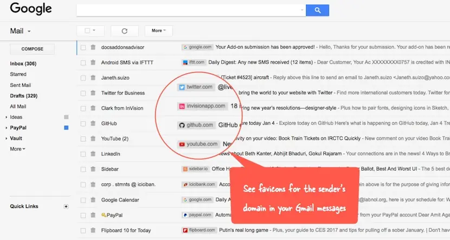
Task: Click trash icon for docsaddonsadvisor email
Action: click(93, 47)
